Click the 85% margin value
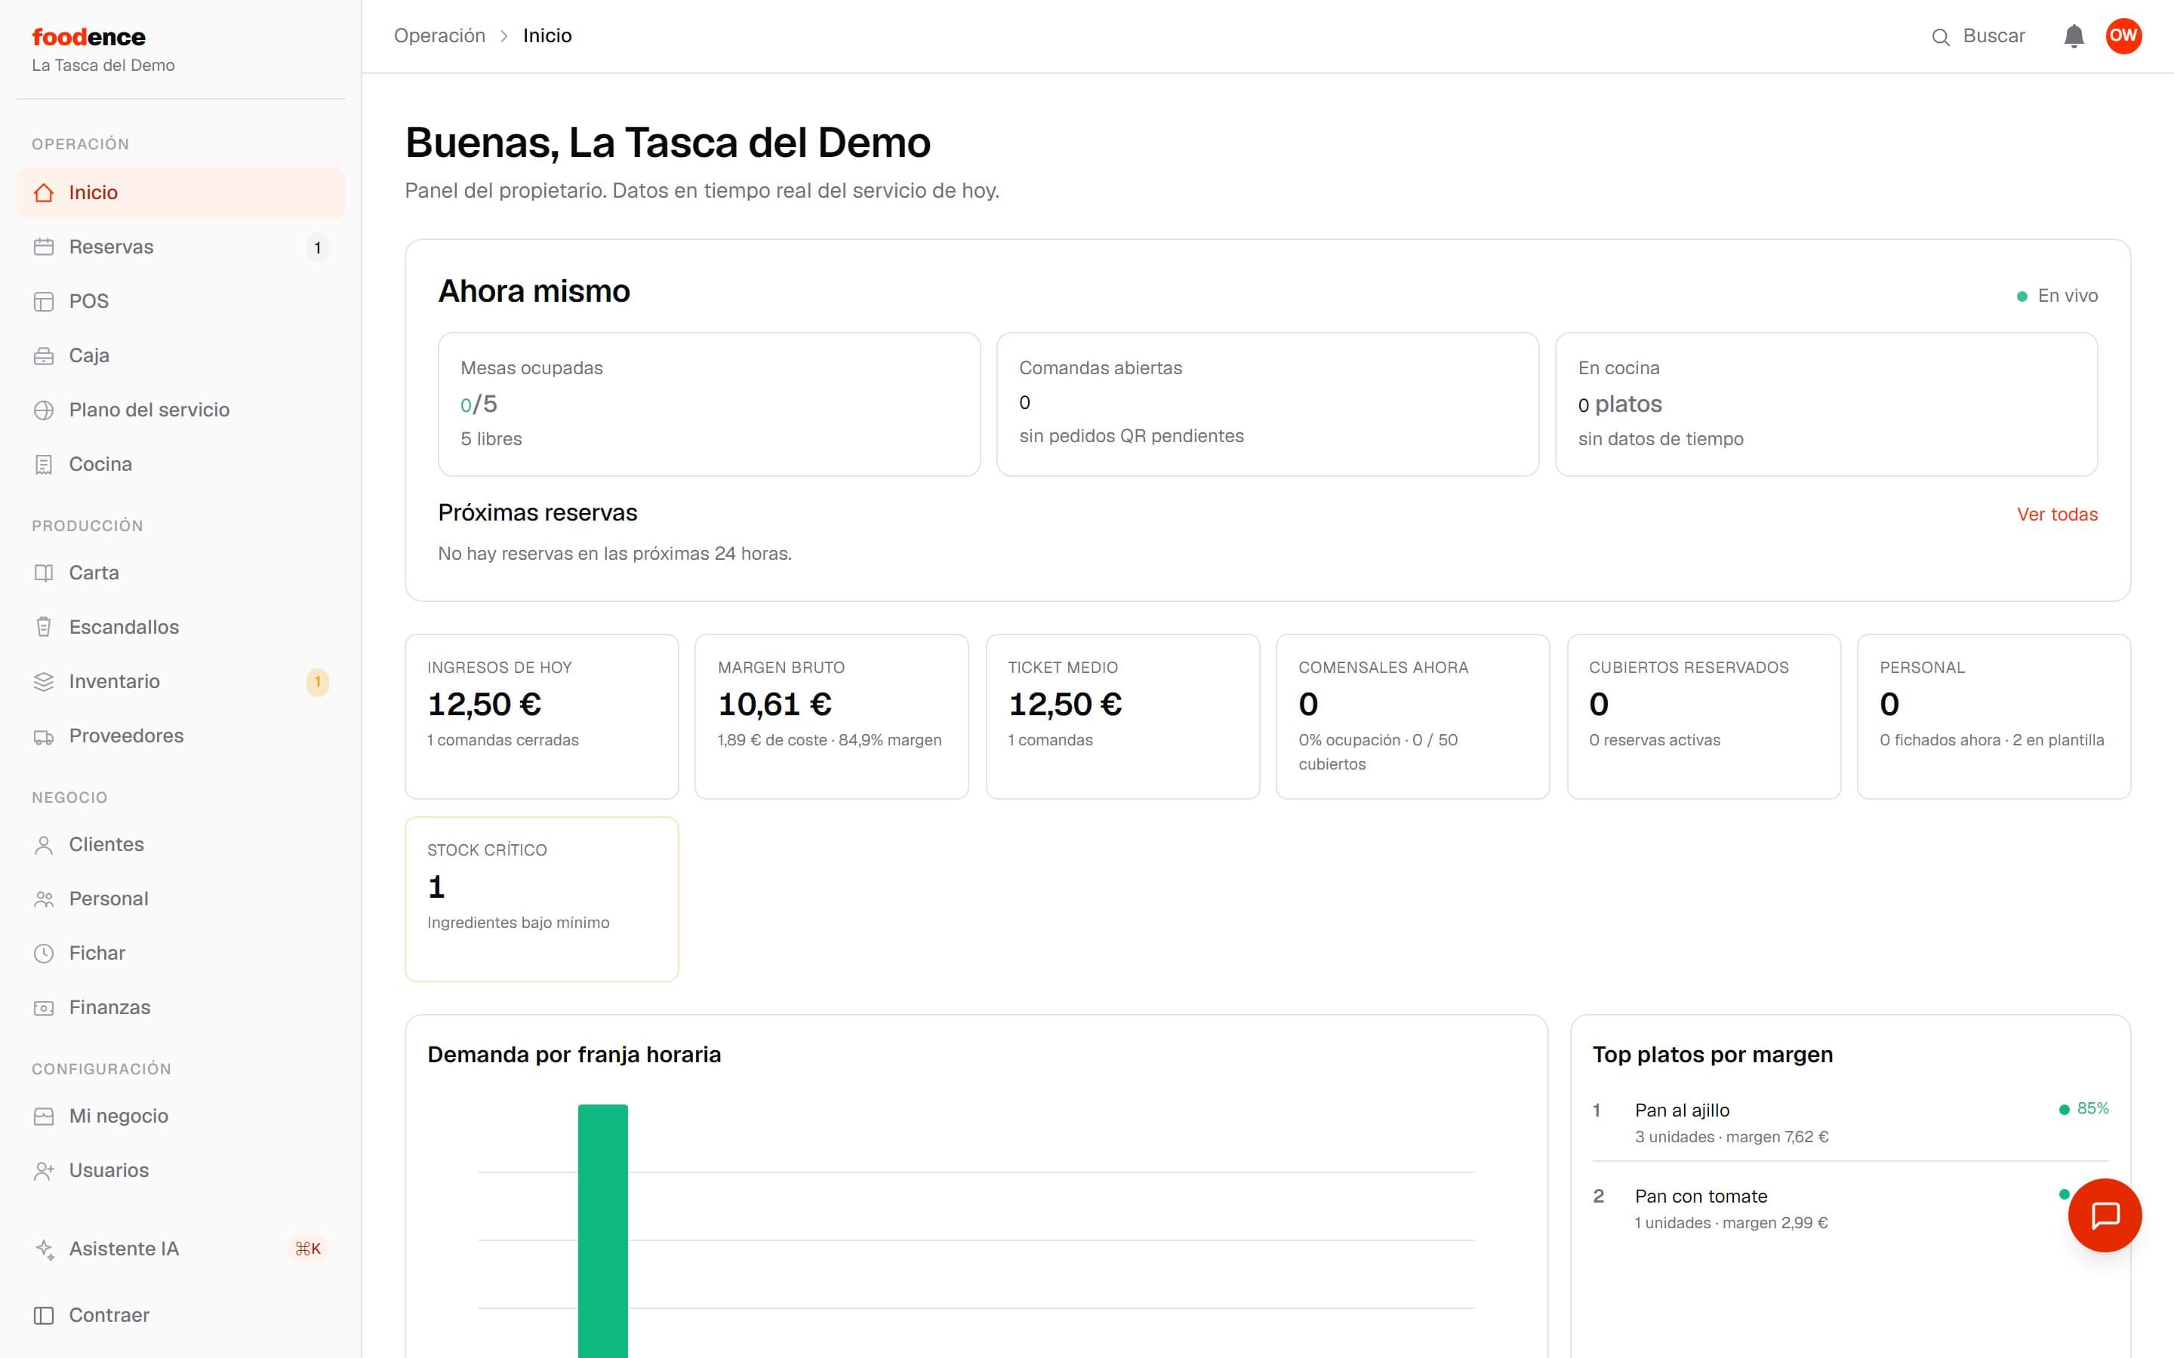Image resolution: width=2174 pixels, height=1358 pixels. tap(2092, 1109)
